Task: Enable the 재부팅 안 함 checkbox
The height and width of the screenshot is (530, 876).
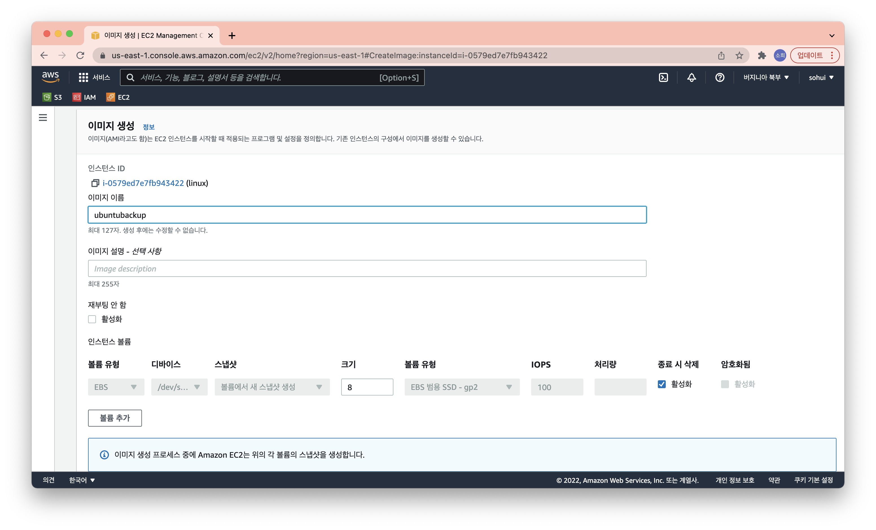Action: pyautogui.click(x=92, y=319)
